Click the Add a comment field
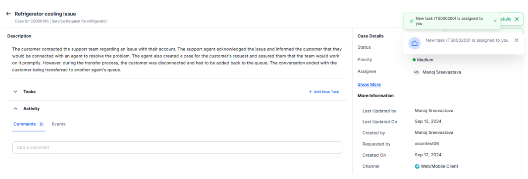Viewport: 528px width, 179px height. [177, 147]
